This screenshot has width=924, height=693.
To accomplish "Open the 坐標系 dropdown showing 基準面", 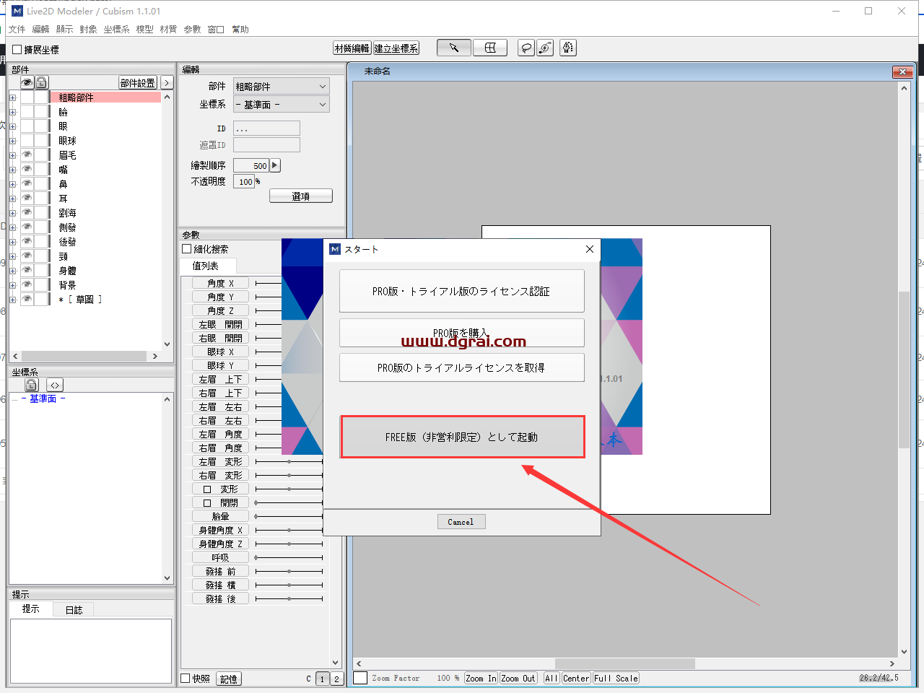I will coord(281,105).
